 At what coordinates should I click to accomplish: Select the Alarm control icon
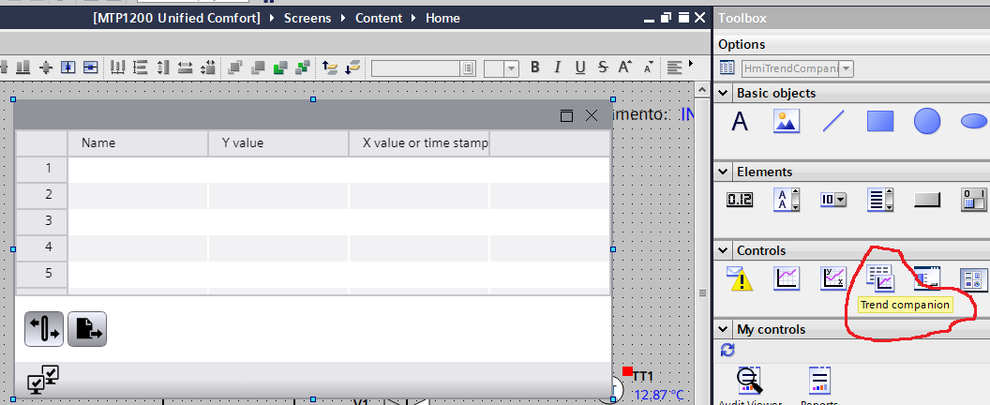tap(740, 278)
